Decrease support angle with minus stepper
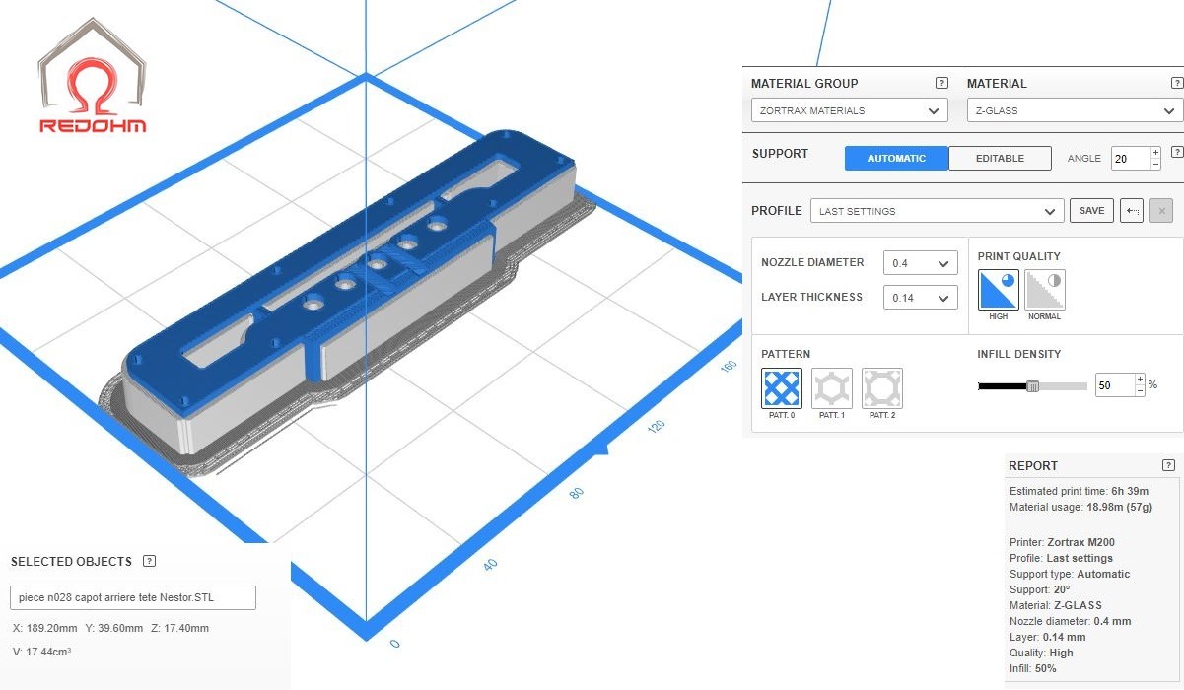Screen dimensions: 1184x690 [x=1155, y=165]
